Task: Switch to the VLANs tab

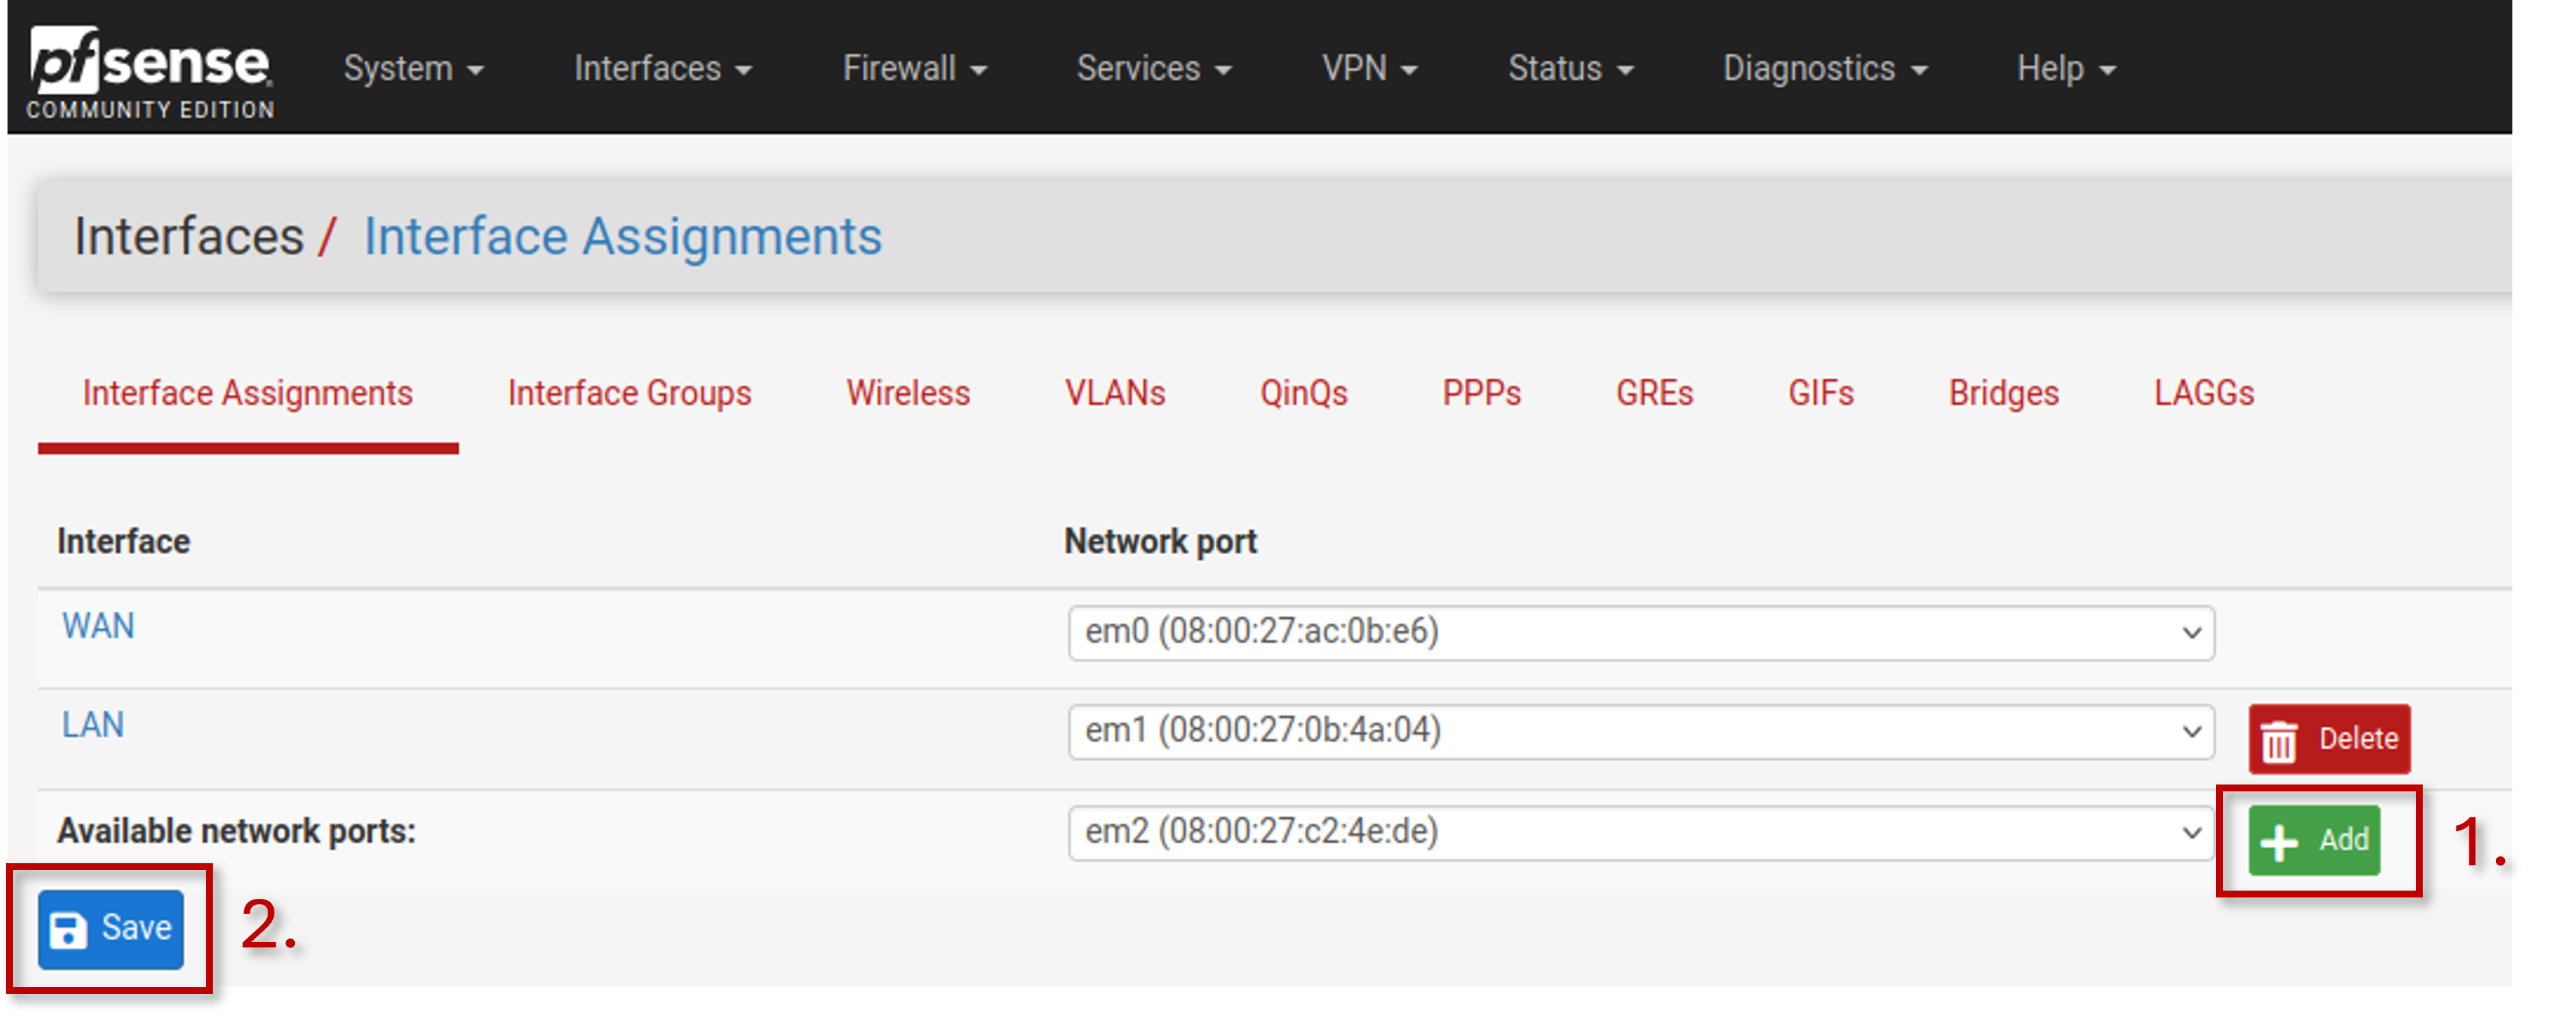Action: [x=1115, y=394]
